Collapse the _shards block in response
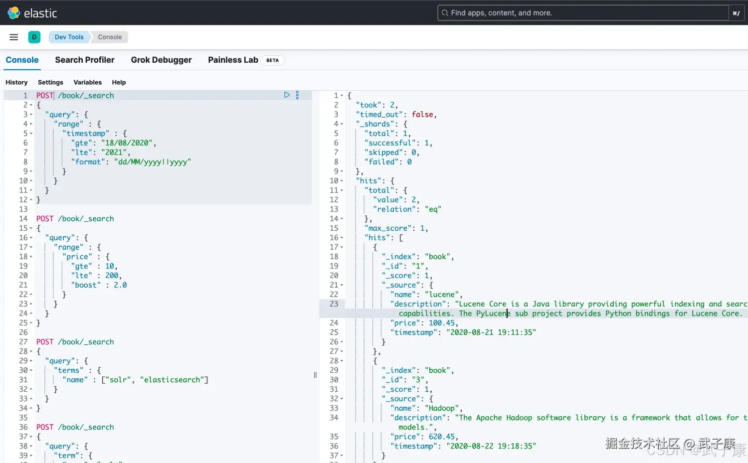748x463 pixels. coord(342,124)
